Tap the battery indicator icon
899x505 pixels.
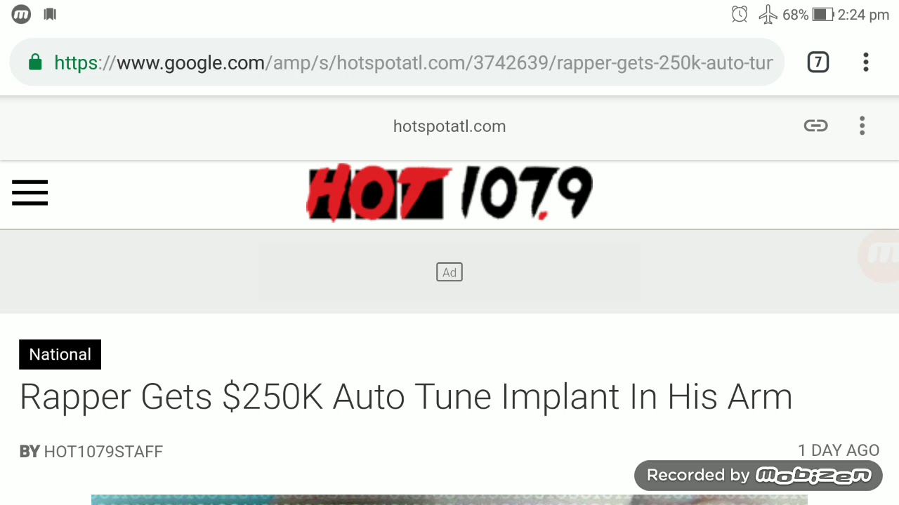click(x=822, y=14)
